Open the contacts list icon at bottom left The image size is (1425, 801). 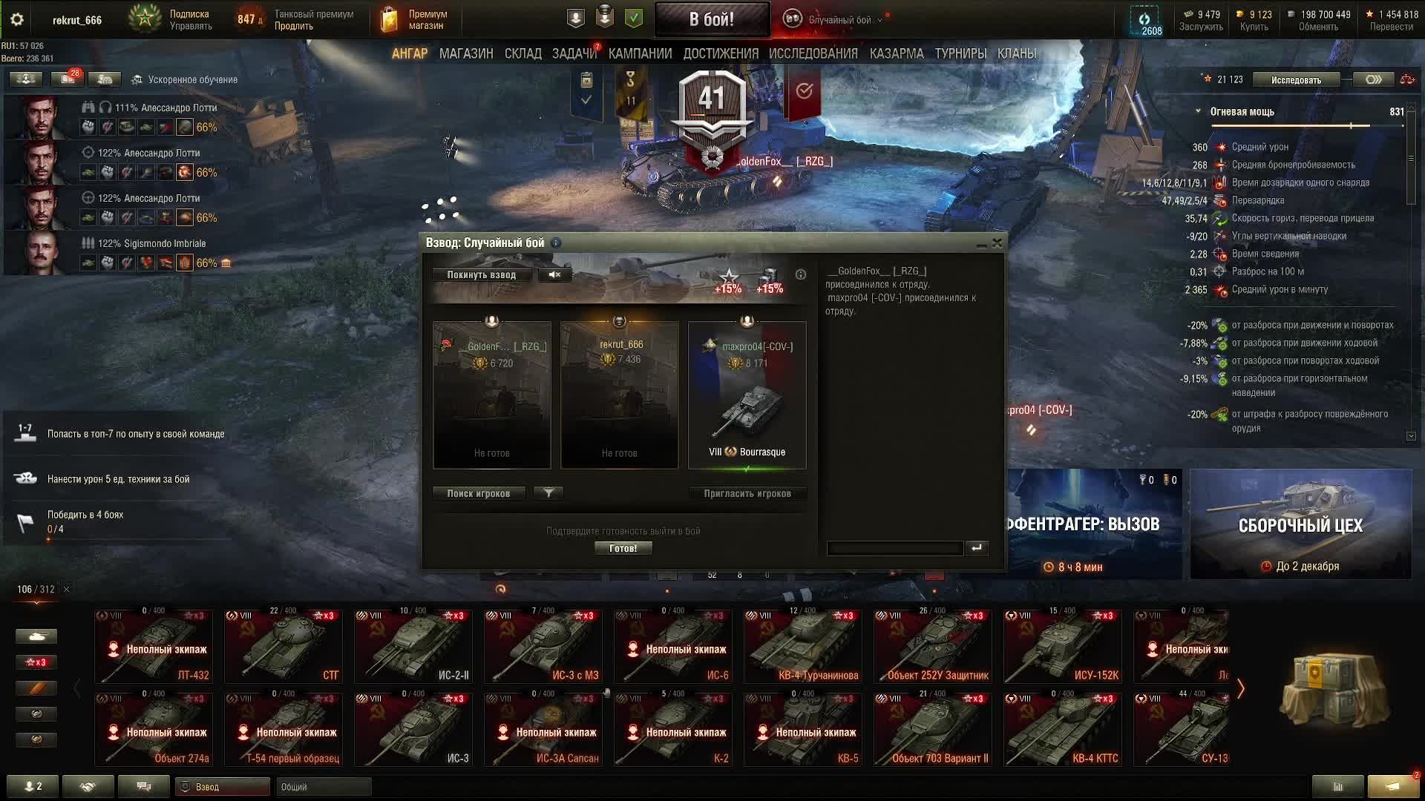pos(32,786)
